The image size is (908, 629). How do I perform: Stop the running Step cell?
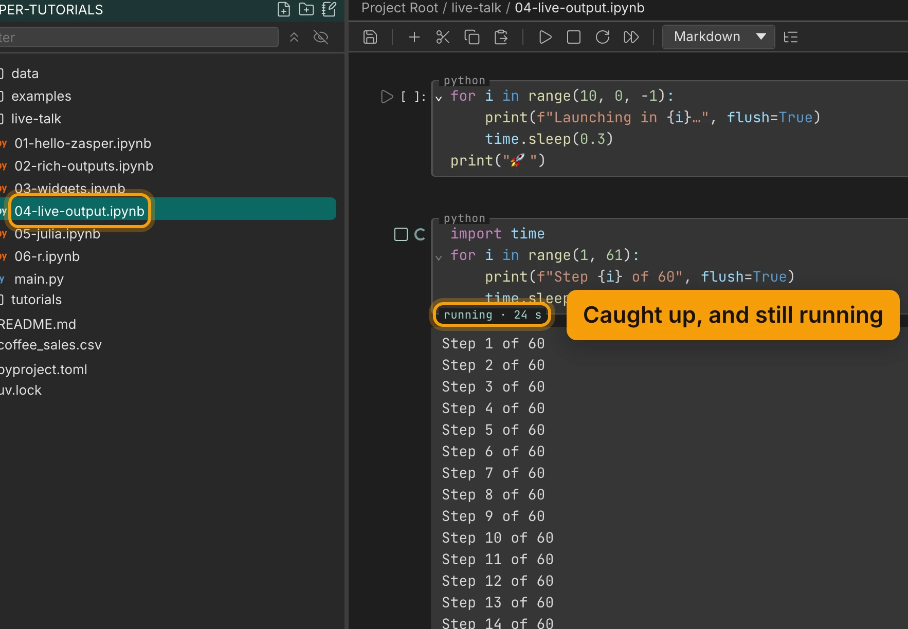point(401,234)
